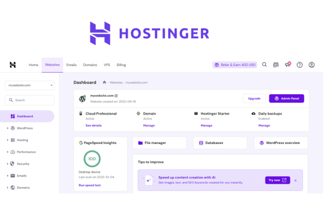This screenshot has width=323, height=215.
Task: Click Websites in the breadcrumb
Action: tap(116, 82)
